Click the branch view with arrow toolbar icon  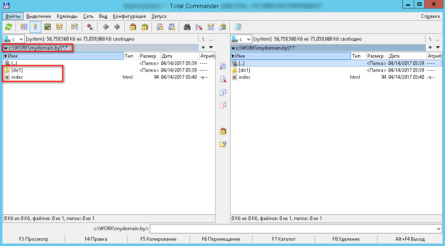click(74, 27)
